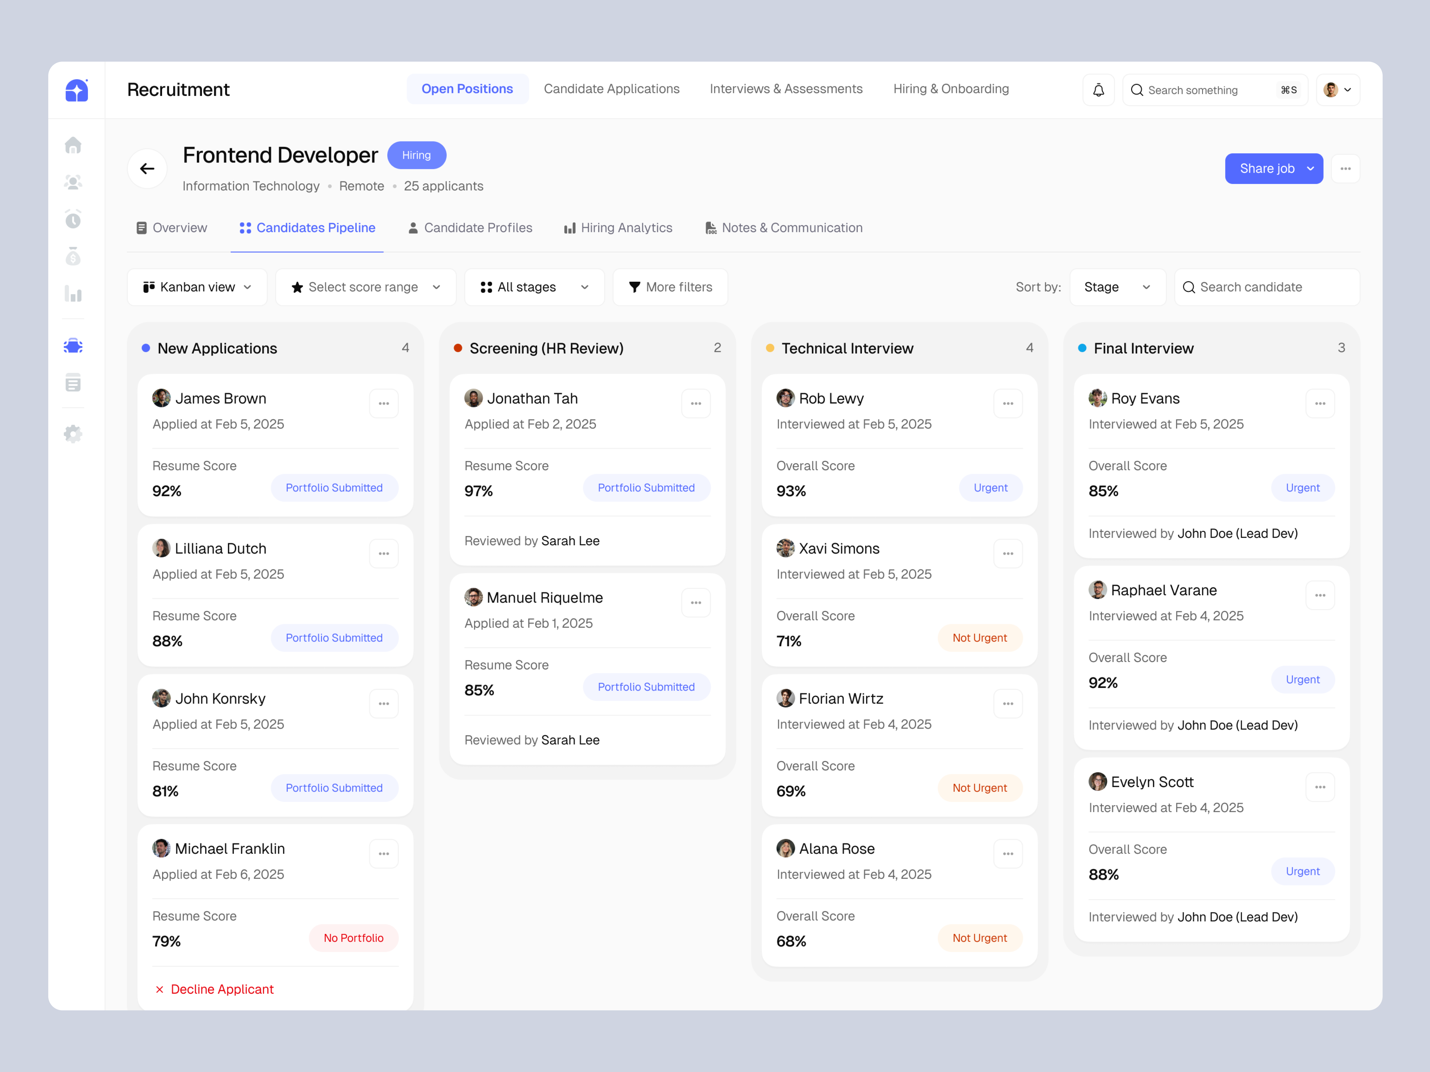Screen dimensions: 1430x1072
Task: Open the three-dot menu on James Brown's card
Action: (x=384, y=403)
